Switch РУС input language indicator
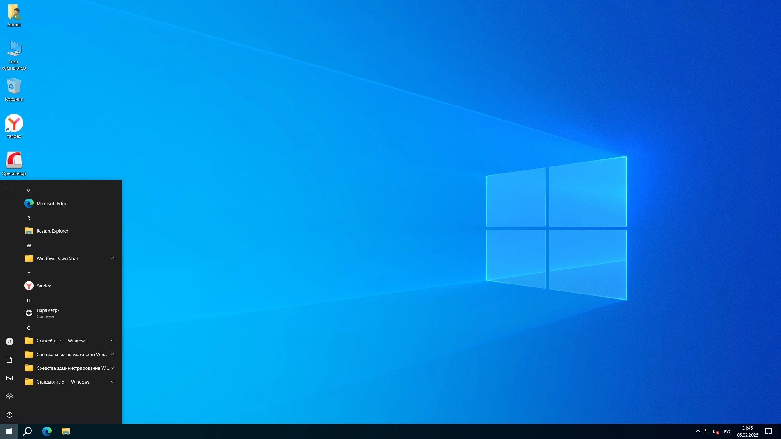Screen dimensions: 781x439 (727, 431)
